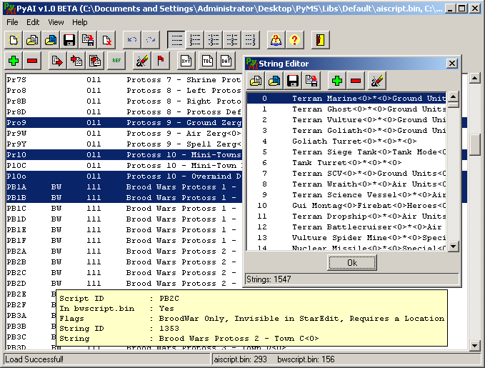
Task: Click up arrow of String Editor scrollbar
Action: click(453, 97)
